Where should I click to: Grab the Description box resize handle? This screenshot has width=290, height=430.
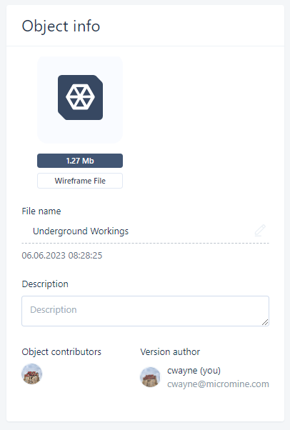tap(265, 322)
